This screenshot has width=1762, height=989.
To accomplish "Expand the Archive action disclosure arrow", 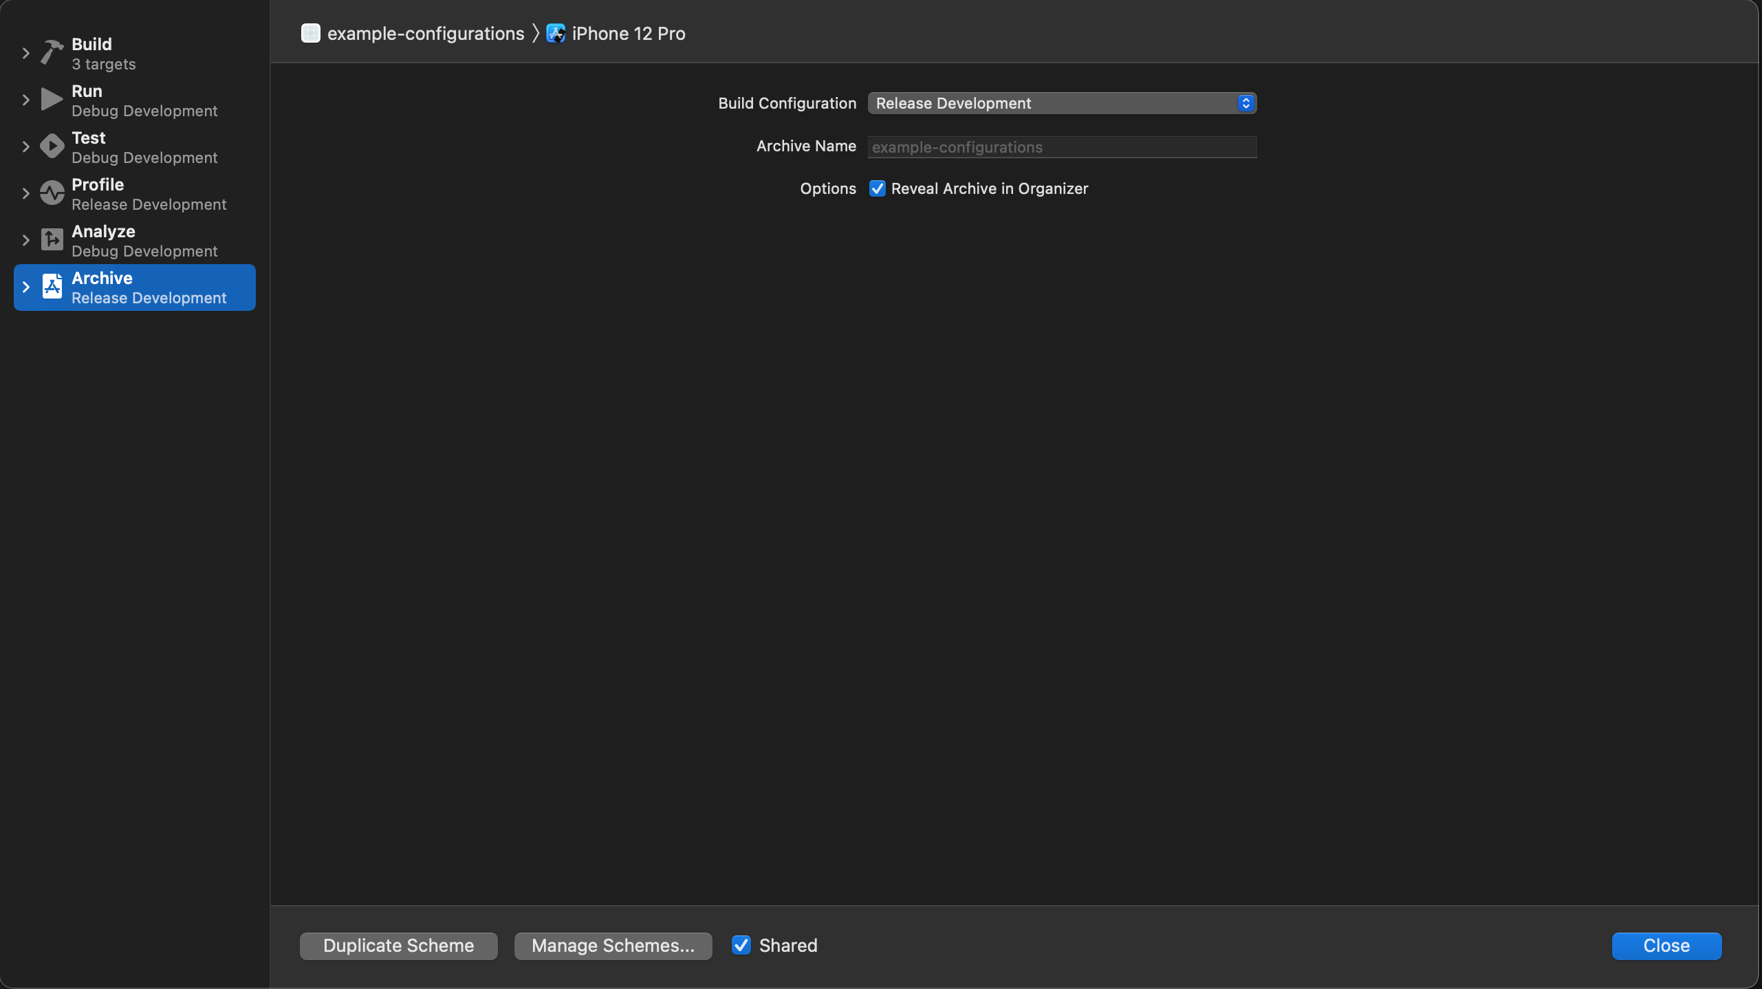I will [25, 287].
